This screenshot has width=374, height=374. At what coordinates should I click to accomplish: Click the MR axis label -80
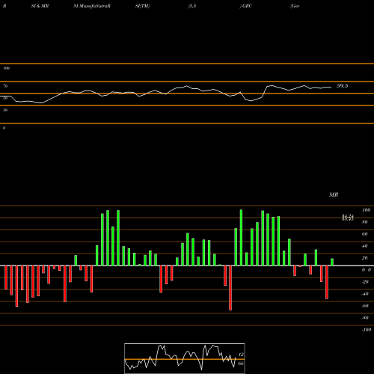pyautogui.click(x=365, y=318)
